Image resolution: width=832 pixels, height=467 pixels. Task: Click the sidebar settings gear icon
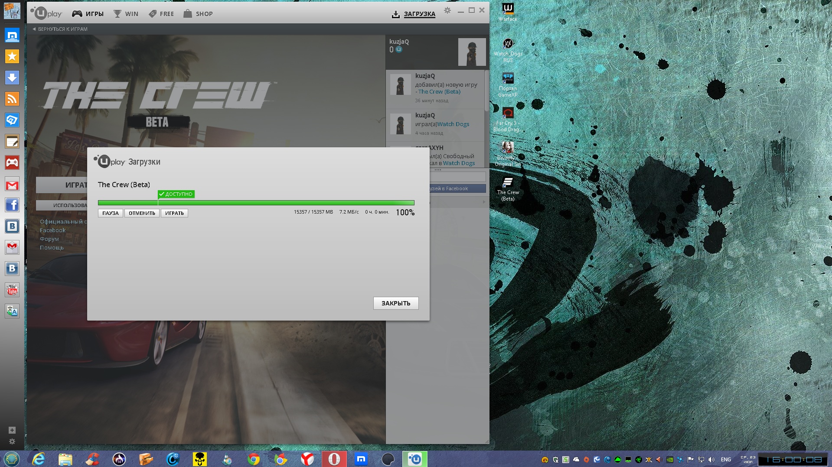[x=12, y=441]
